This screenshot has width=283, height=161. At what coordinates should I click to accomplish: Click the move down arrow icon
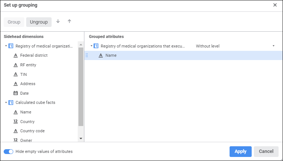click(x=58, y=21)
